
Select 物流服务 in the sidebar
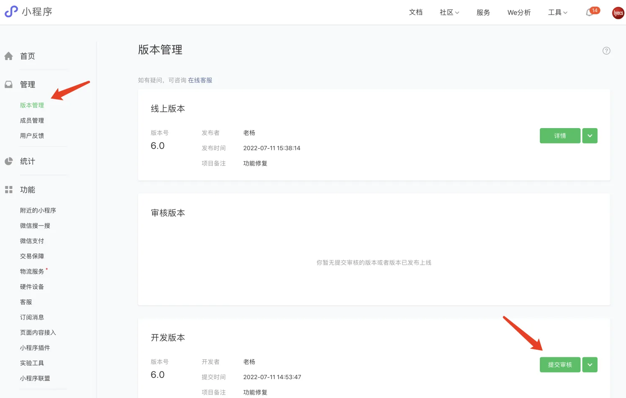[x=32, y=272]
